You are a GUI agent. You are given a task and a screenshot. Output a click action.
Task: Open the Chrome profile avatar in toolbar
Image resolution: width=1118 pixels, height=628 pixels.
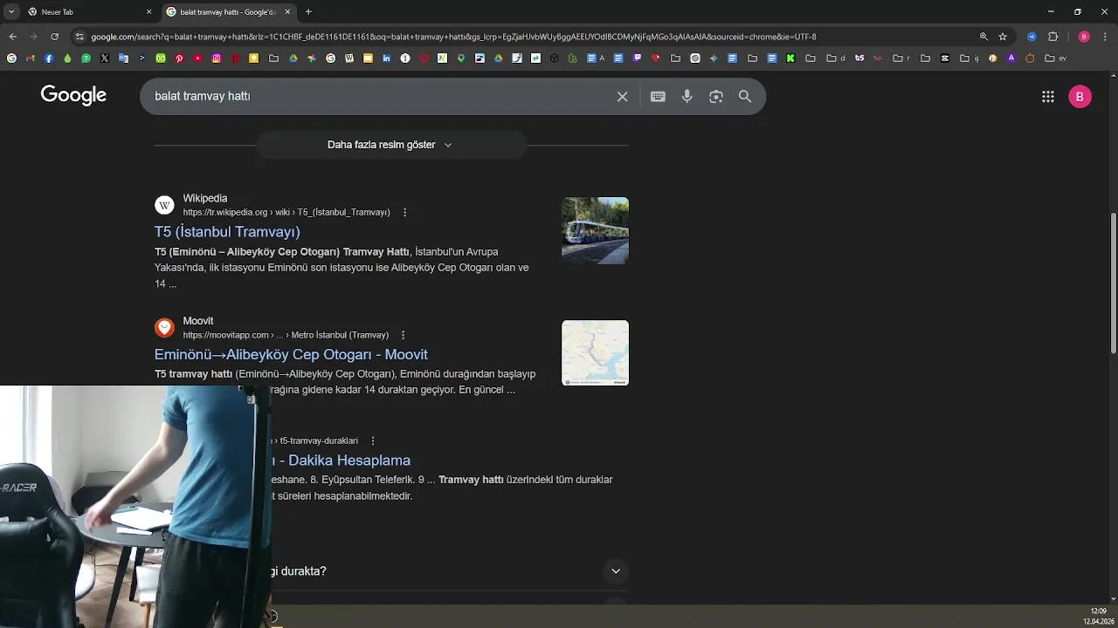[1084, 37]
